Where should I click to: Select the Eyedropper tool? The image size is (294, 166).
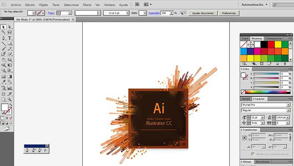point(3,82)
